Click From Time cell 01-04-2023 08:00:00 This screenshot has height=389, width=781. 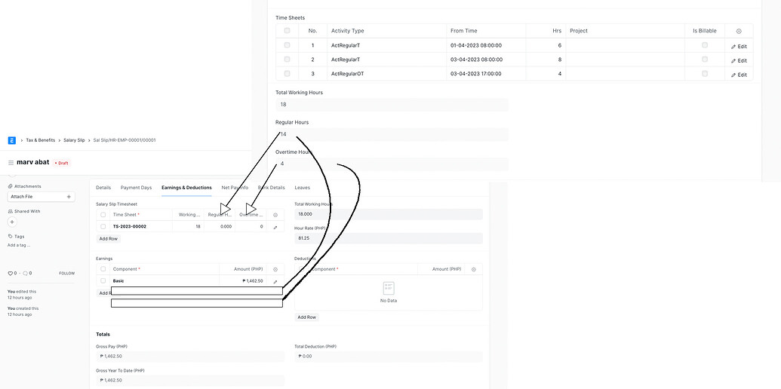coord(486,45)
